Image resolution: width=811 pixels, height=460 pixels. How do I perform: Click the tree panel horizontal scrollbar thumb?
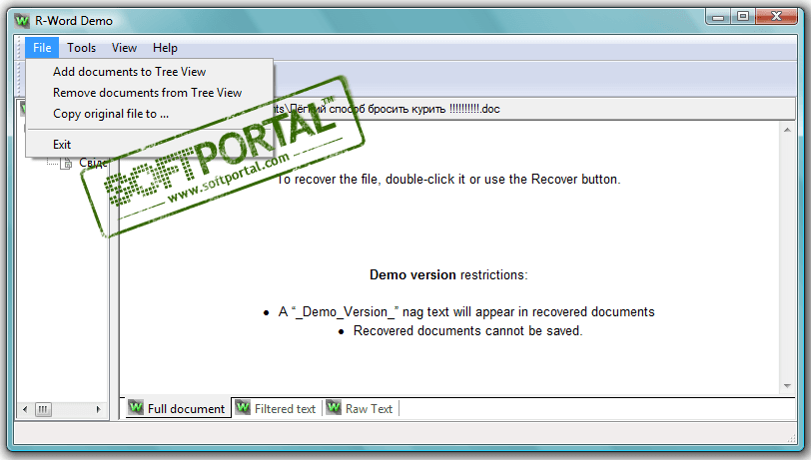point(43,409)
